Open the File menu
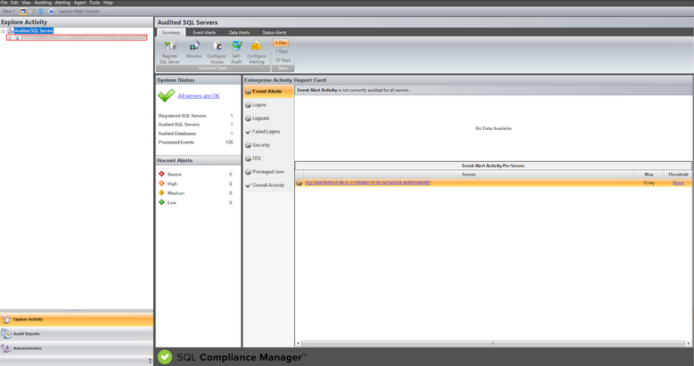 [x=4, y=3]
